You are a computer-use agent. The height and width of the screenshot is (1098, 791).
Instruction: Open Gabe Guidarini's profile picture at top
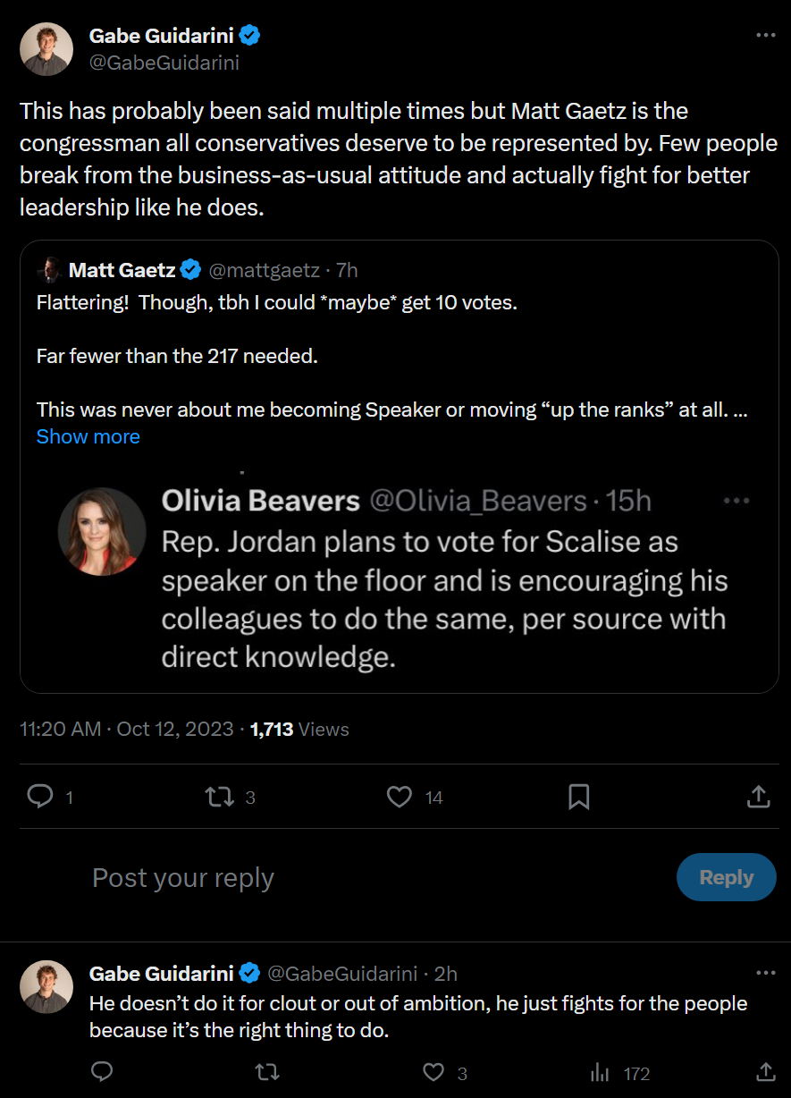46,49
